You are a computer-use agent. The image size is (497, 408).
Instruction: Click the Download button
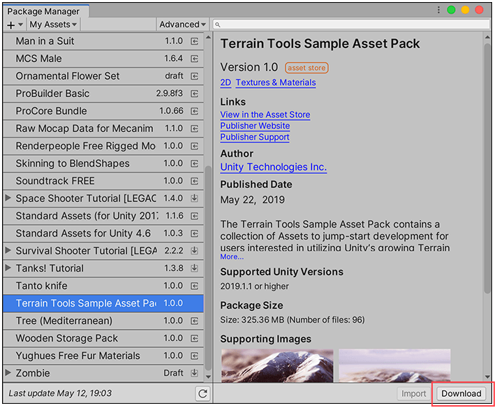(461, 393)
